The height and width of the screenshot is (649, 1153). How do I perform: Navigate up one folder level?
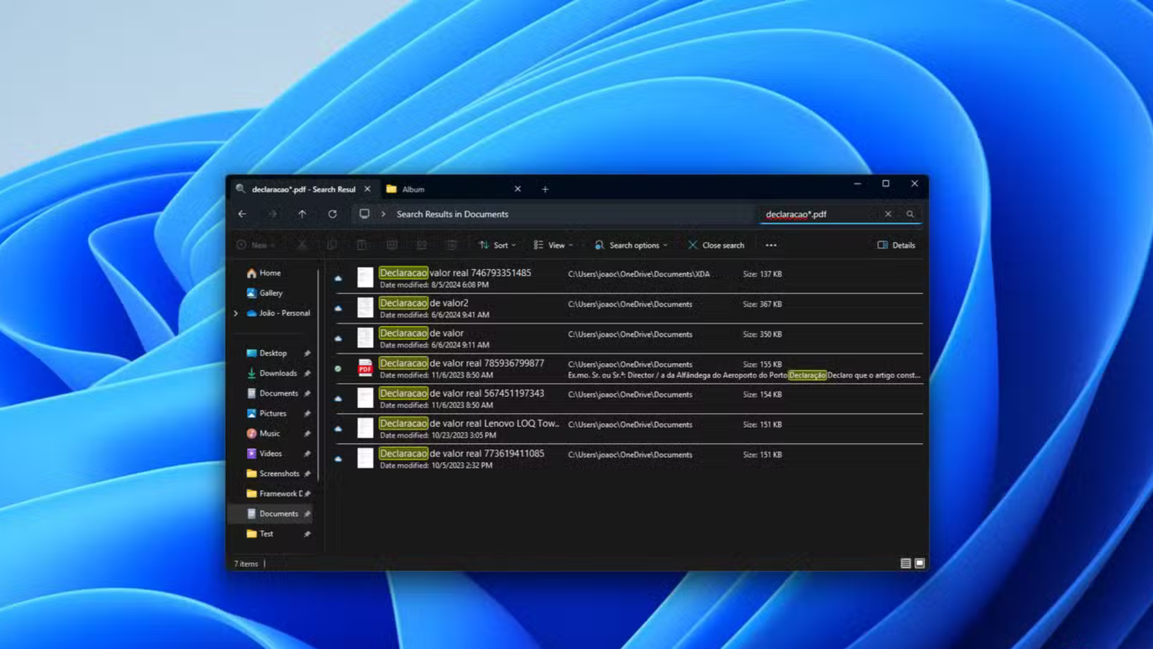click(x=303, y=214)
